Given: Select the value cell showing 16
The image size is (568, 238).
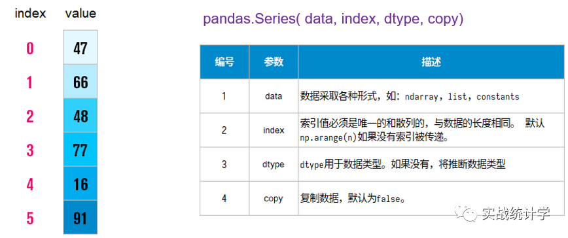Looking at the screenshot, I should (x=80, y=183).
